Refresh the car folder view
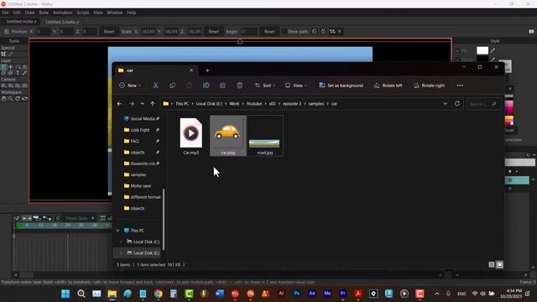The width and height of the screenshot is (537, 302). (457, 104)
